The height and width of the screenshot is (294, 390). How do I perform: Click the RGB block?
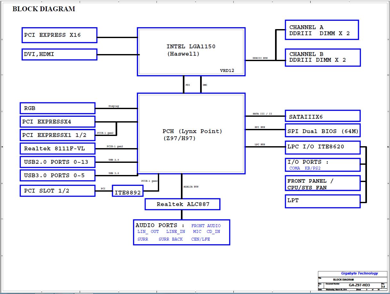click(x=57, y=108)
